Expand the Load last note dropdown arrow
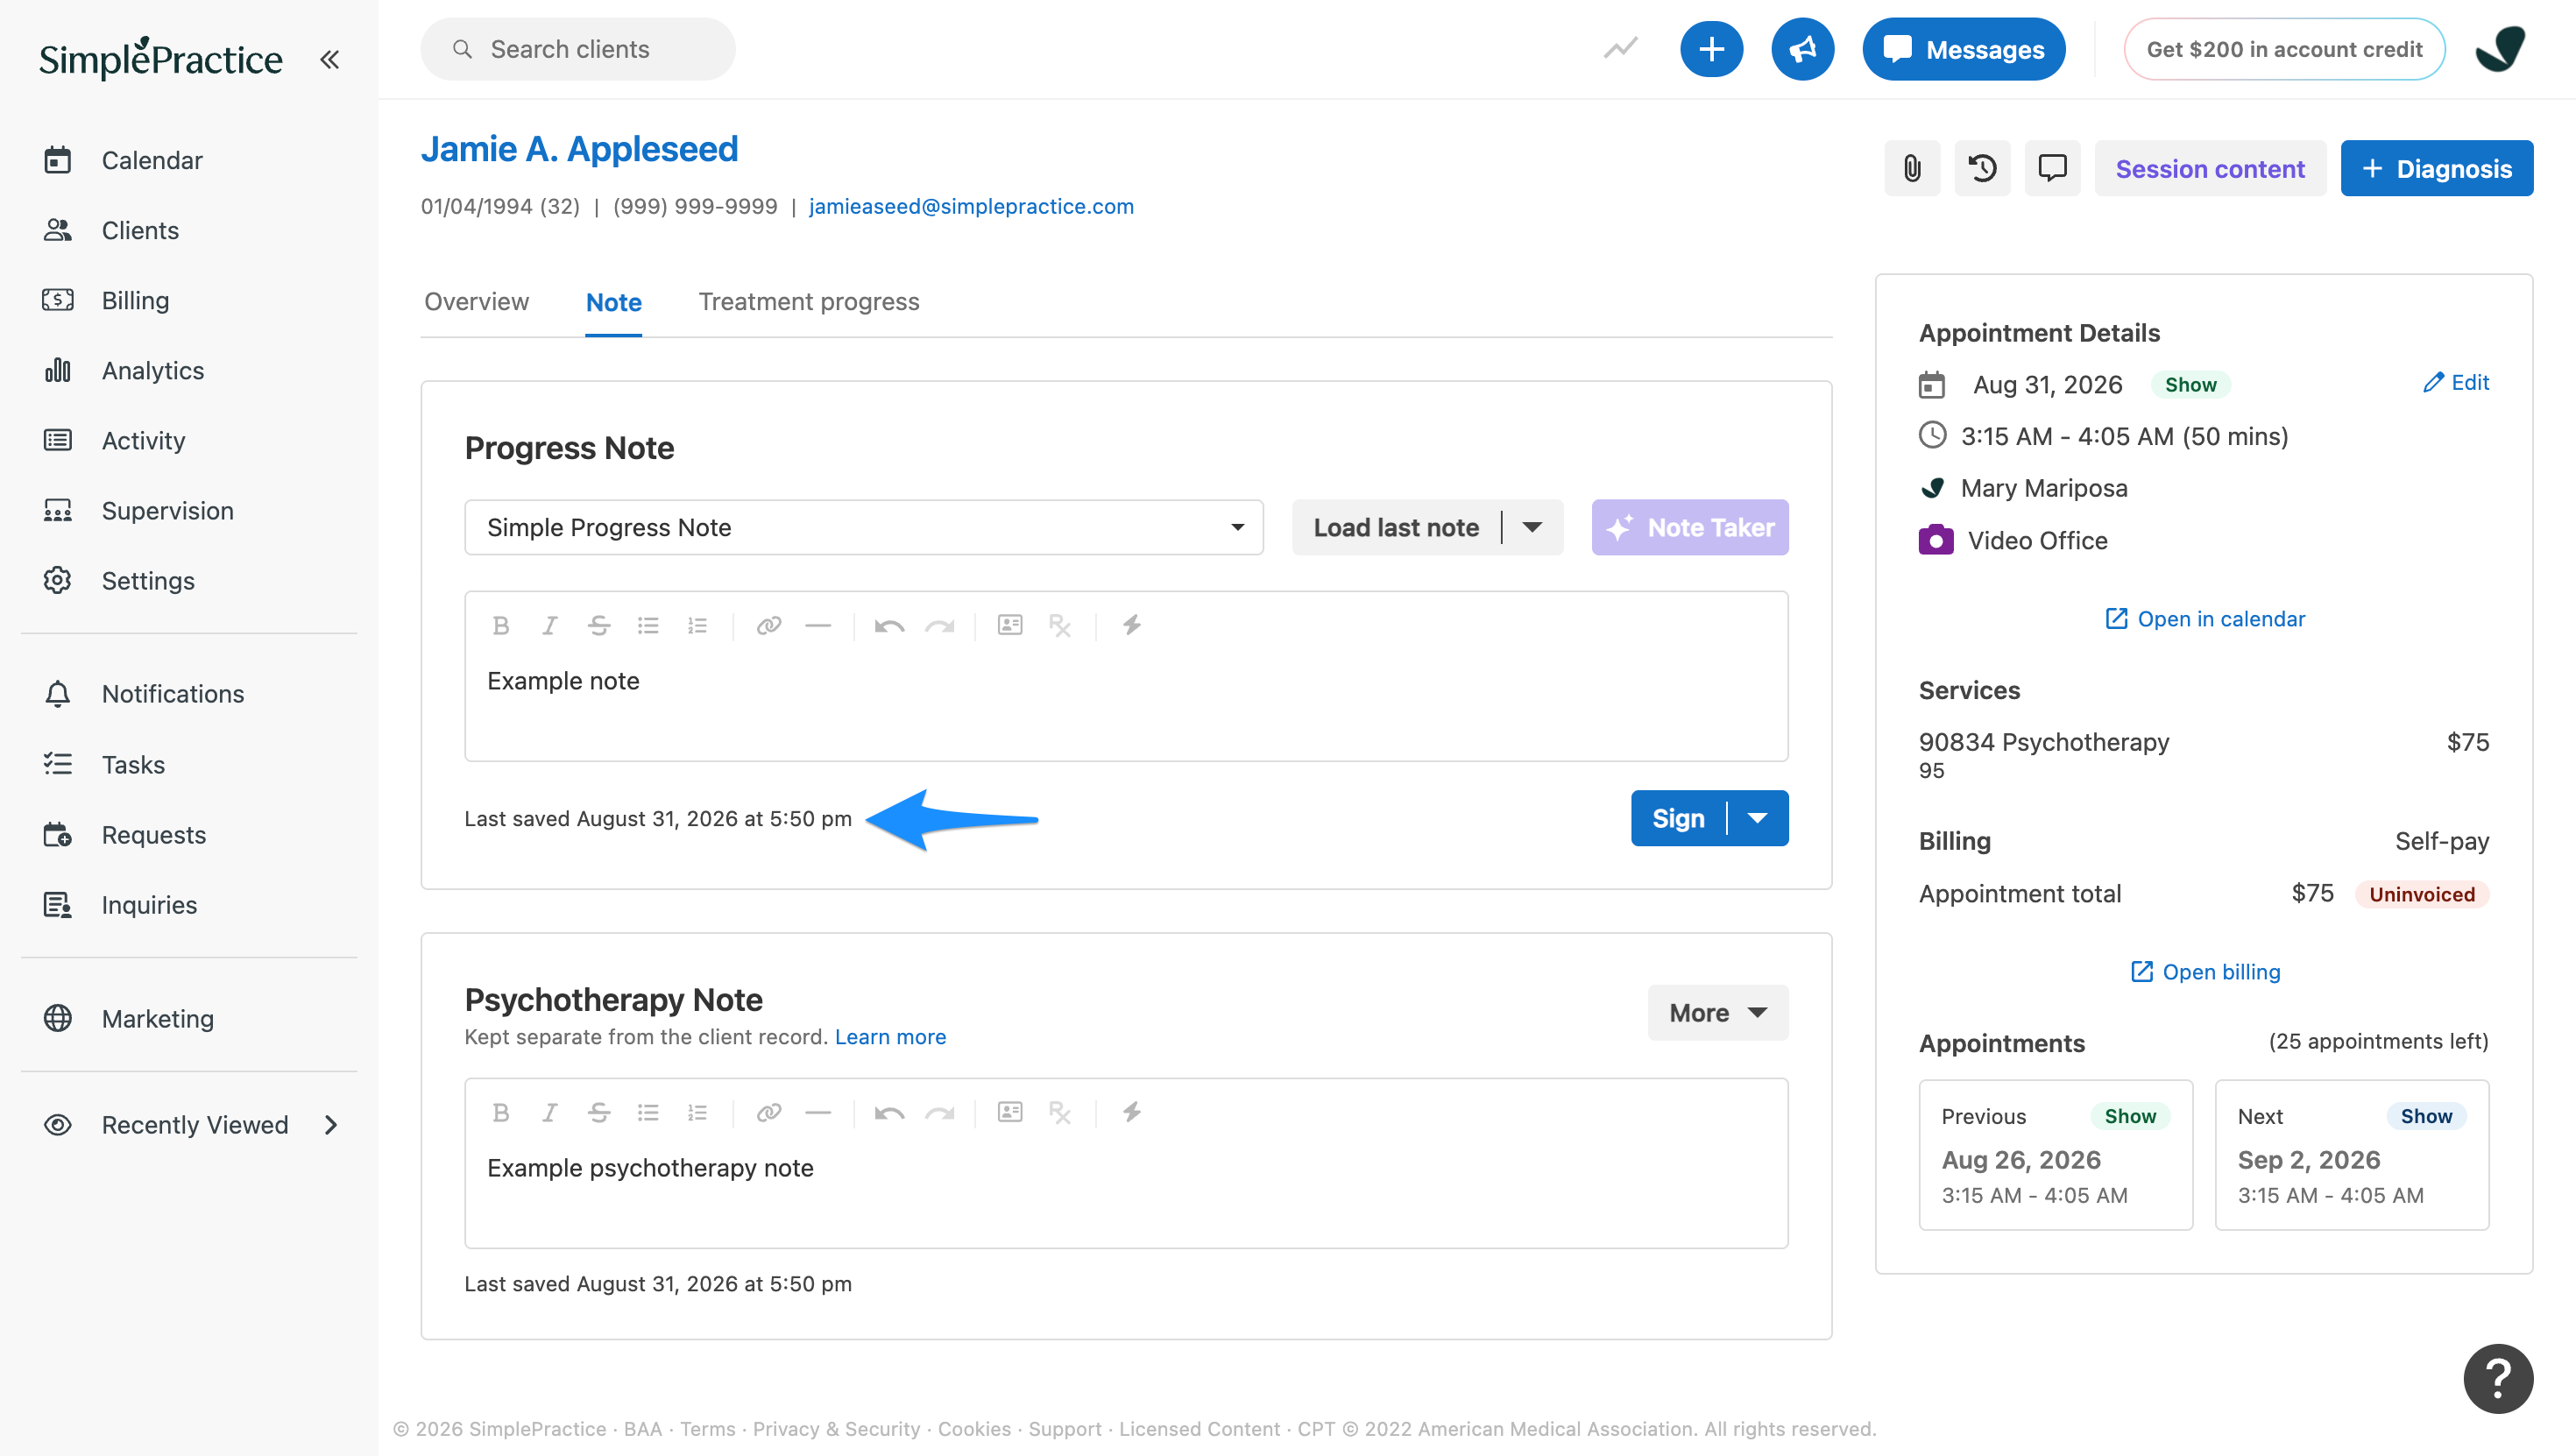 point(1532,527)
